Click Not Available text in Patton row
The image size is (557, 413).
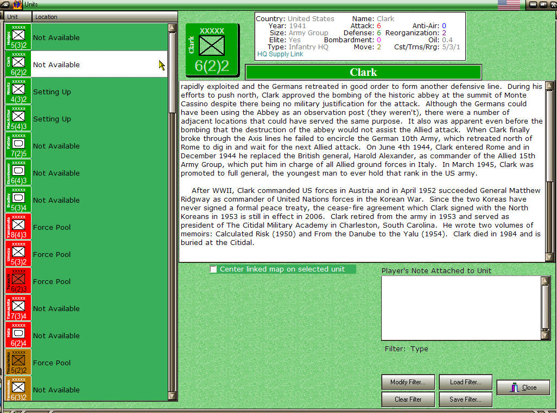56,146
